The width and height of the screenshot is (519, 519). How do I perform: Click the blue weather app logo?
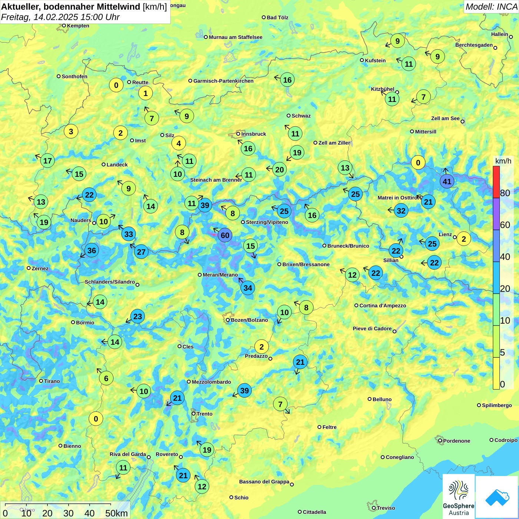click(497, 497)
